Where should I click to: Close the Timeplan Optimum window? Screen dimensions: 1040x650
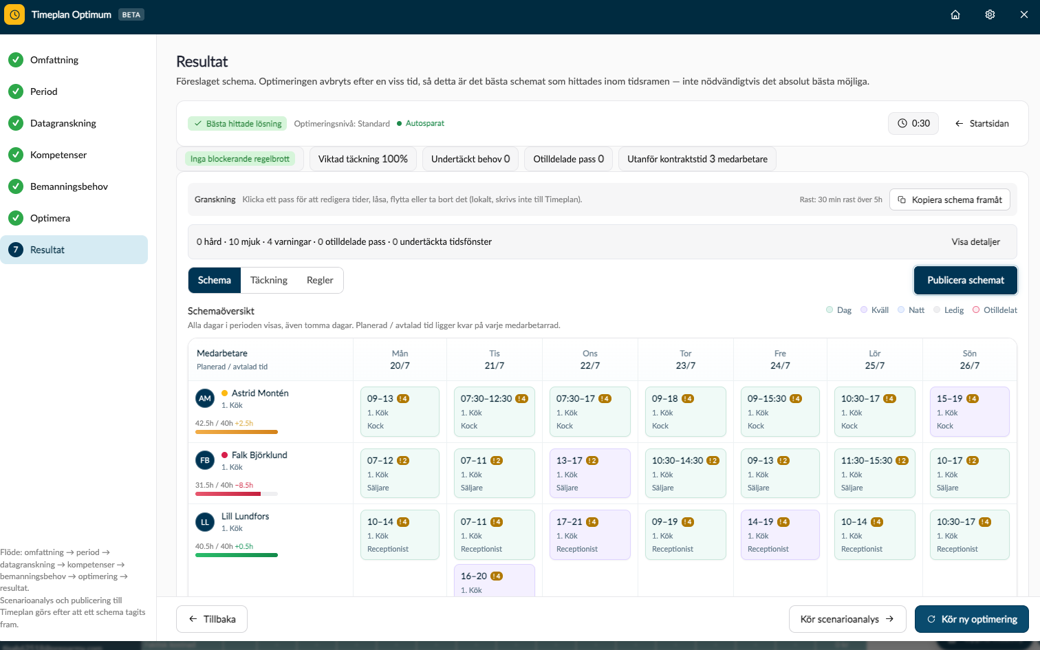1024,14
